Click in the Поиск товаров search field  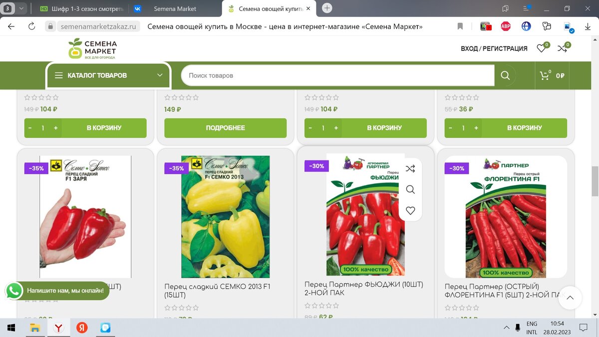(x=337, y=75)
